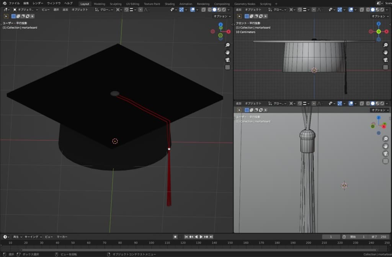
Task: Click the 終了 end frame field
Action: [x=379, y=237]
